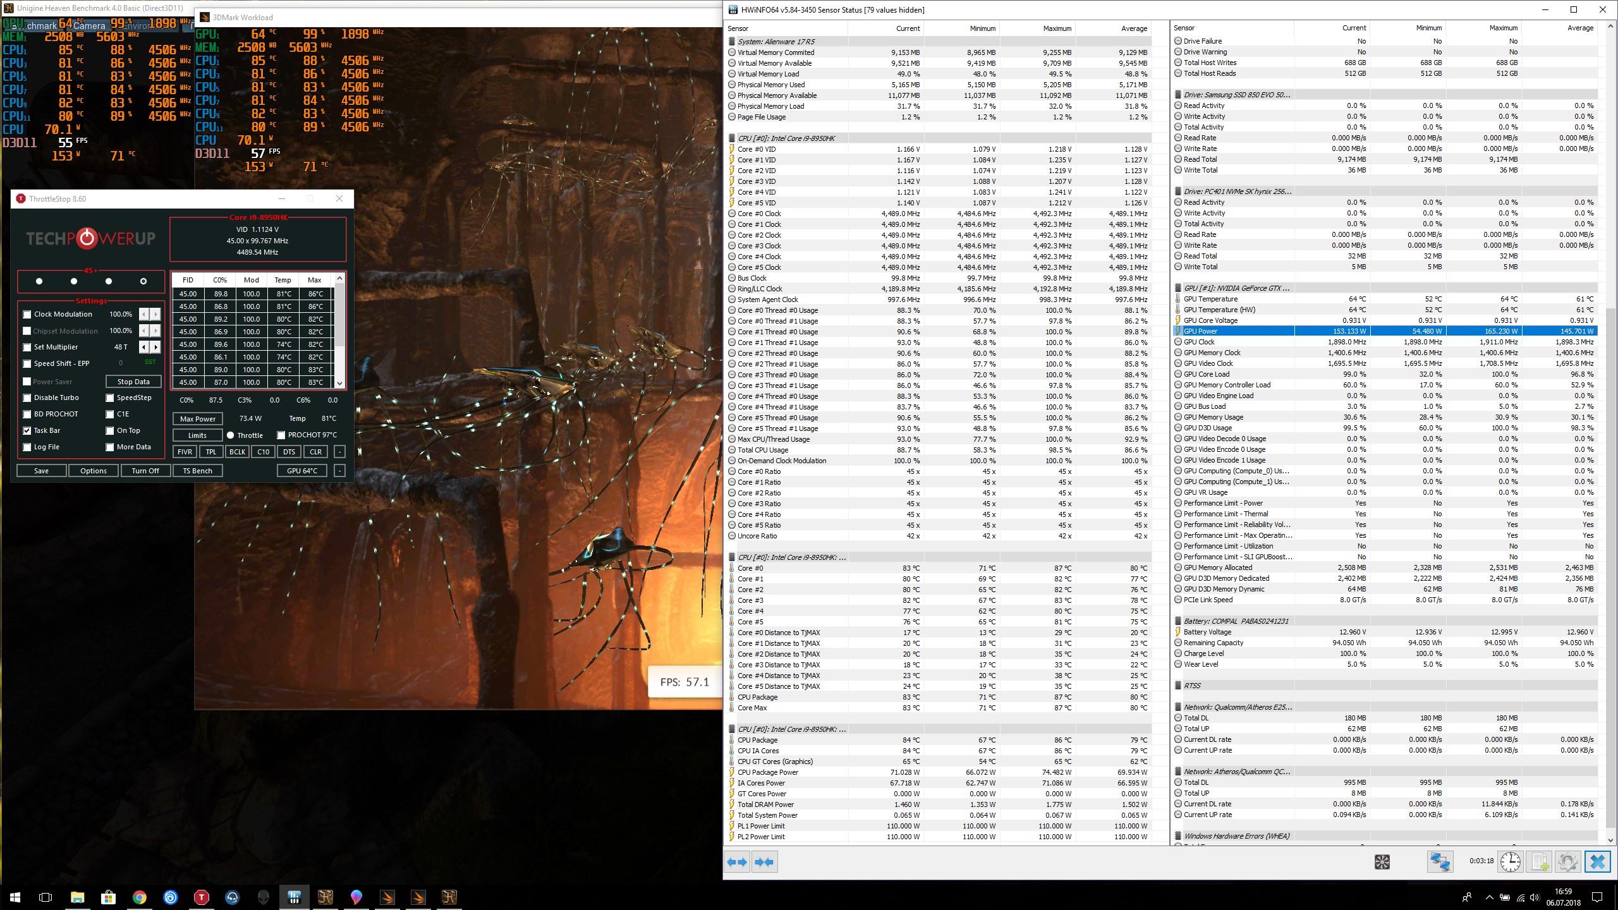This screenshot has height=910, width=1618.
Task: Open the Camera menu in Heaven Benchmark
Action: coord(88,26)
